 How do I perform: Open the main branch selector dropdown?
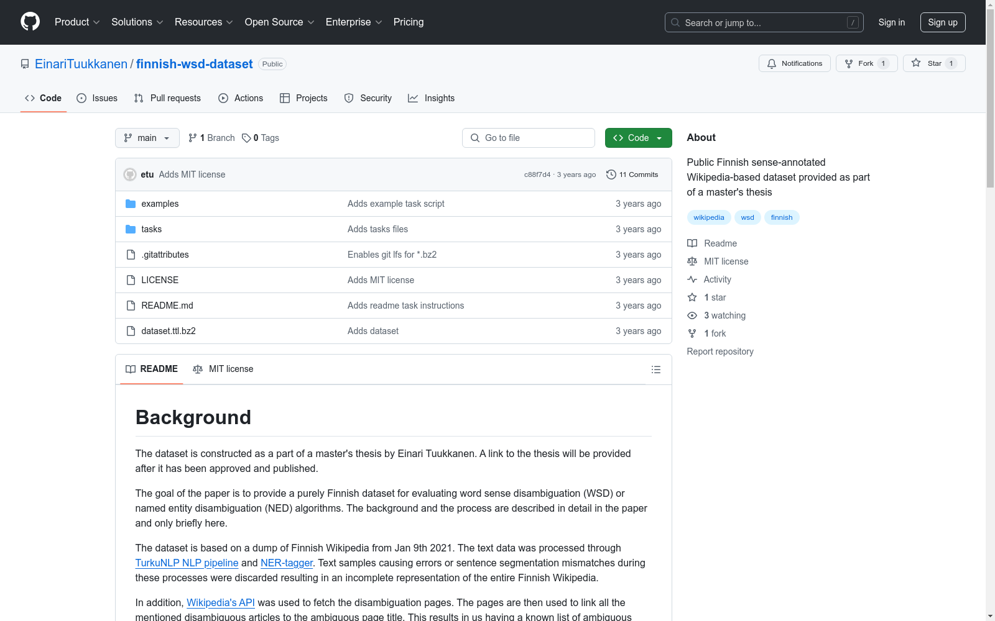pos(147,138)
